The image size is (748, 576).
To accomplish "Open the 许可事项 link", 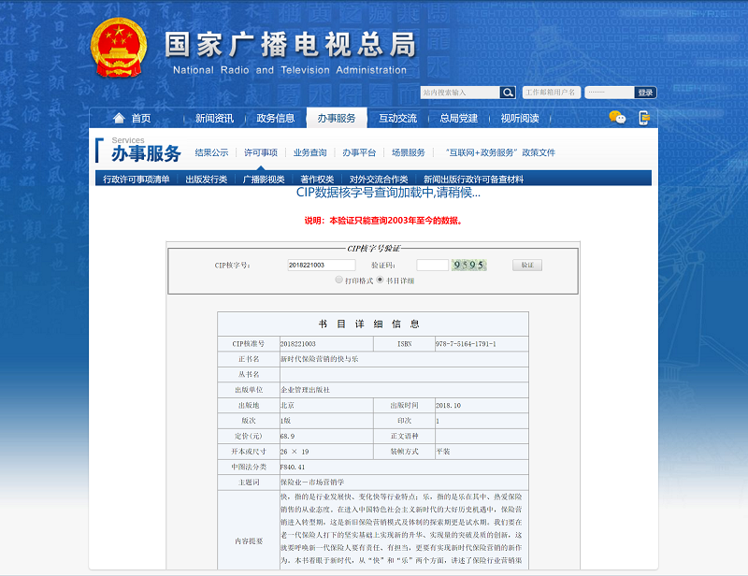I will point(261,152).
